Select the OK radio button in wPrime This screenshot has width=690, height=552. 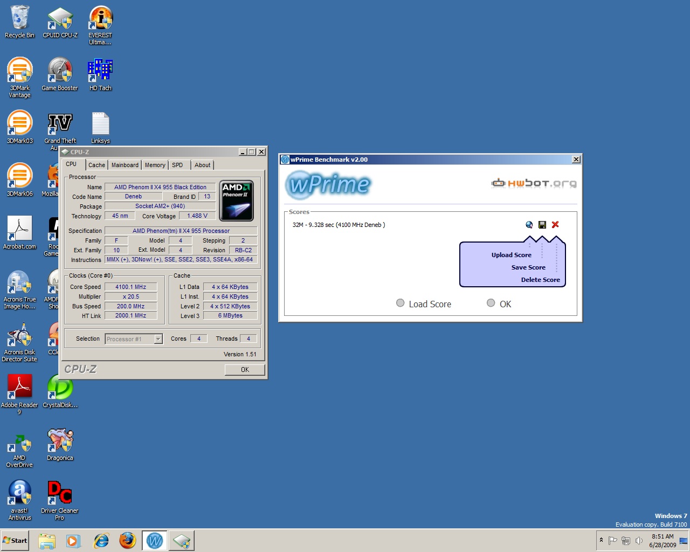[491, 303]
